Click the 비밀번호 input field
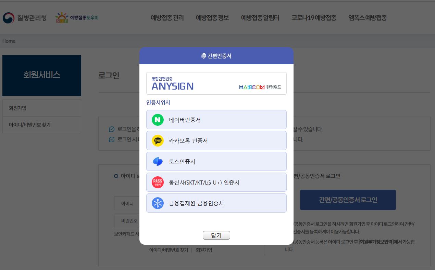Image resolution: width=435 pixels, height=270 pixels. point(127,220)
